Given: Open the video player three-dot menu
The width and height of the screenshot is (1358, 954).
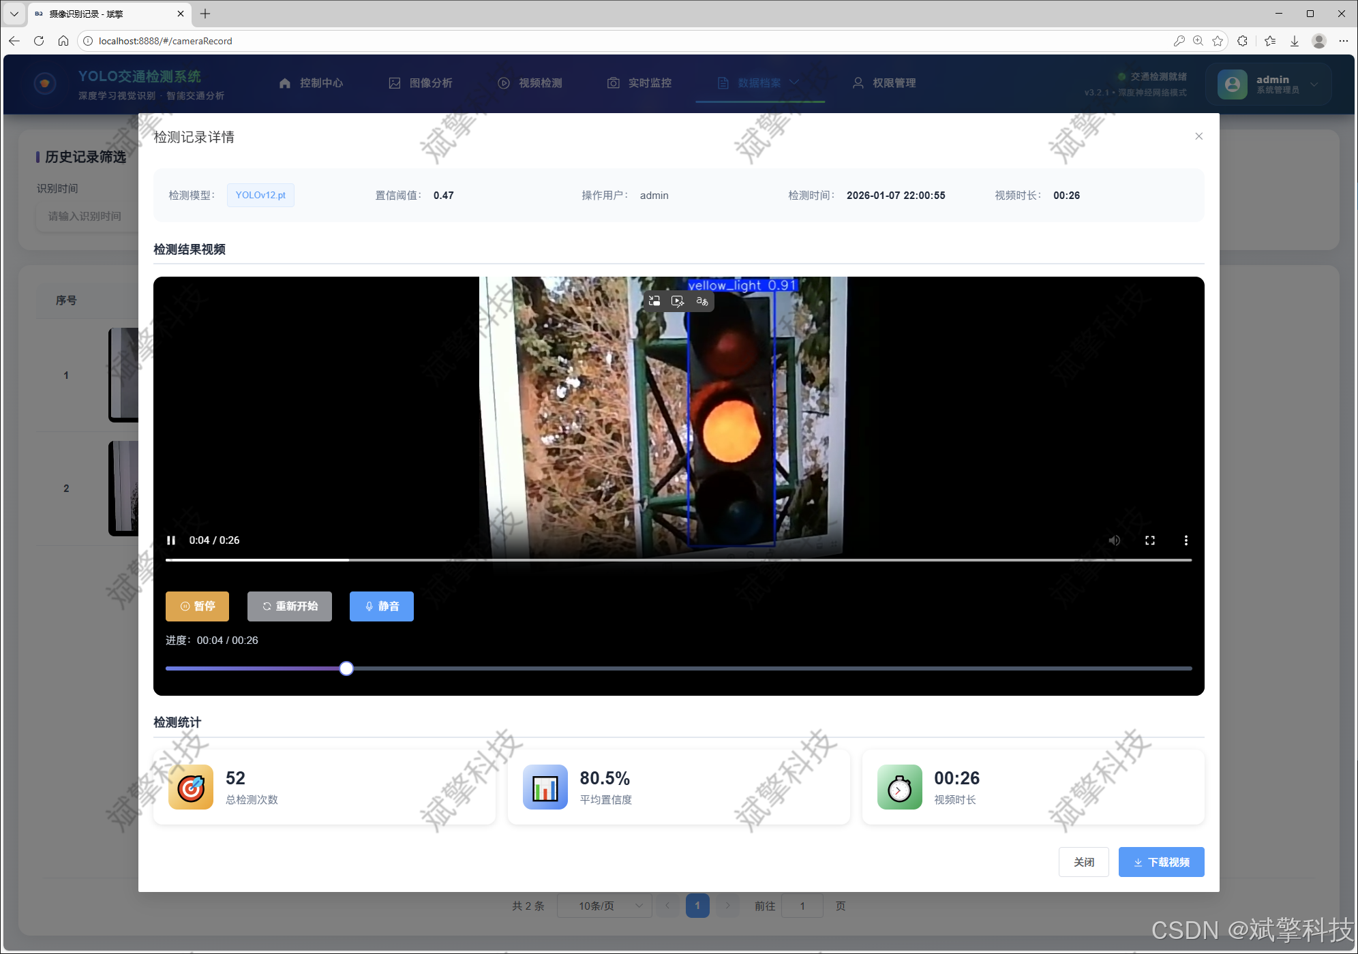Looking at the screenshot, I should (x=1186, y=540).
